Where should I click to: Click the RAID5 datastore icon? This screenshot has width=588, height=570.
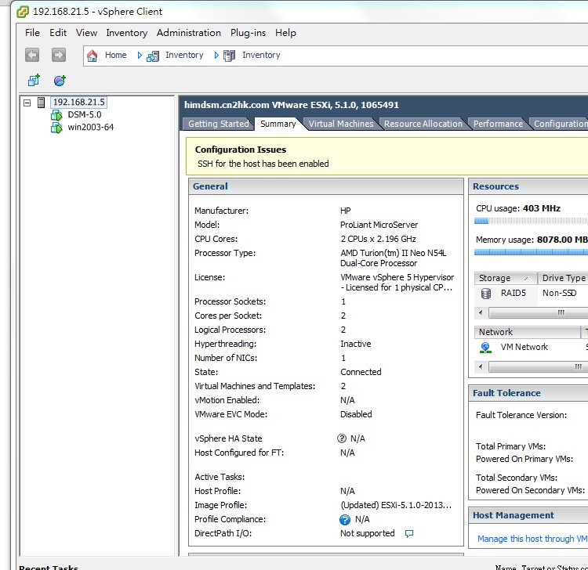click(486, 294)
